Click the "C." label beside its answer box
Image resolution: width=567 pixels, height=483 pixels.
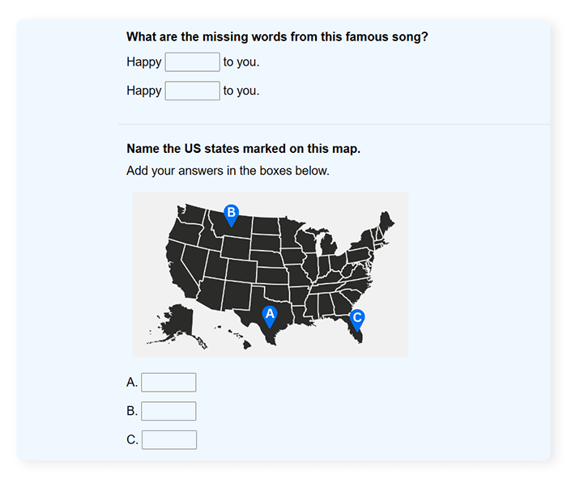132,440
